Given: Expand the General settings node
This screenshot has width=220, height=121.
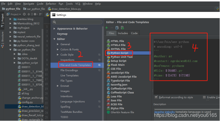Looking at the screenshot, I should coord(58,44).
